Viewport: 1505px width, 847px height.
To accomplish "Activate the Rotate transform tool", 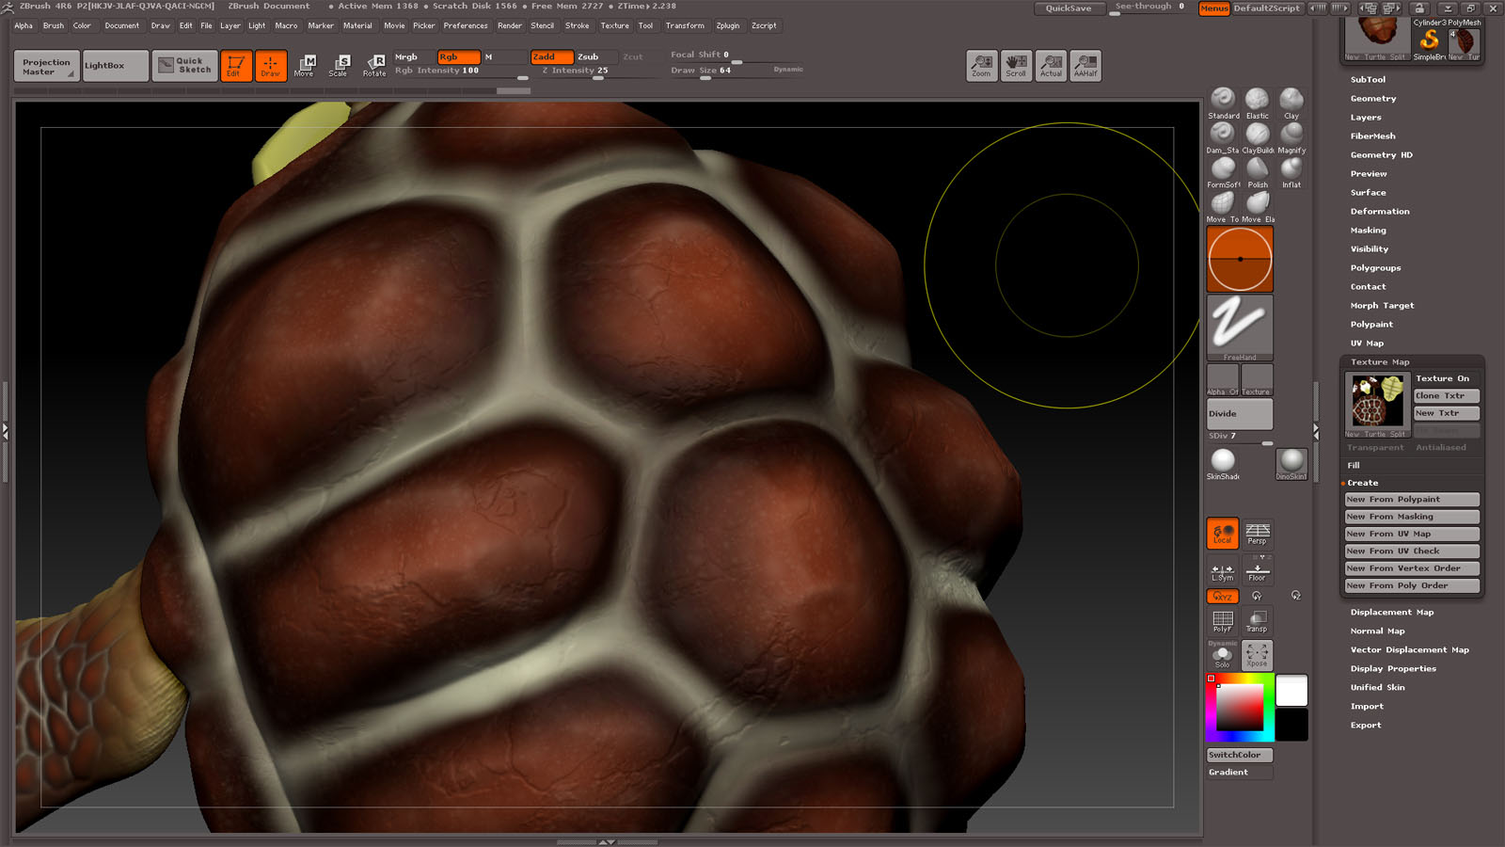I will [374, 65].
